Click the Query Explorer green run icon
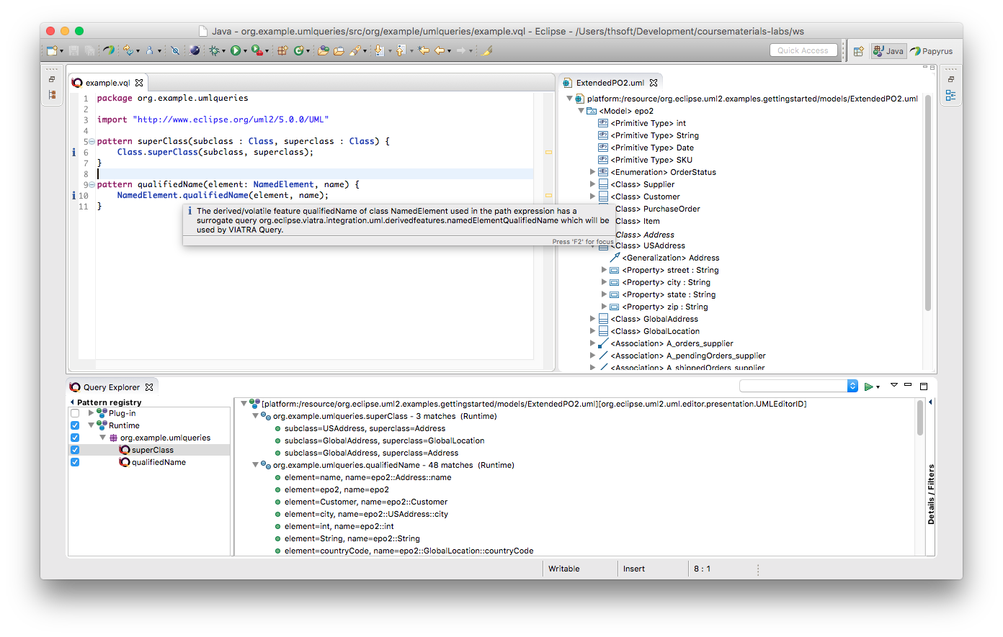This screenshot has height=637, width=1003. pos(868,387)
